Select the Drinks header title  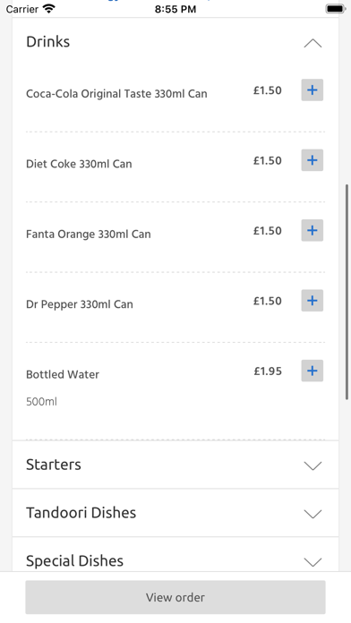(x=48, y=42)
